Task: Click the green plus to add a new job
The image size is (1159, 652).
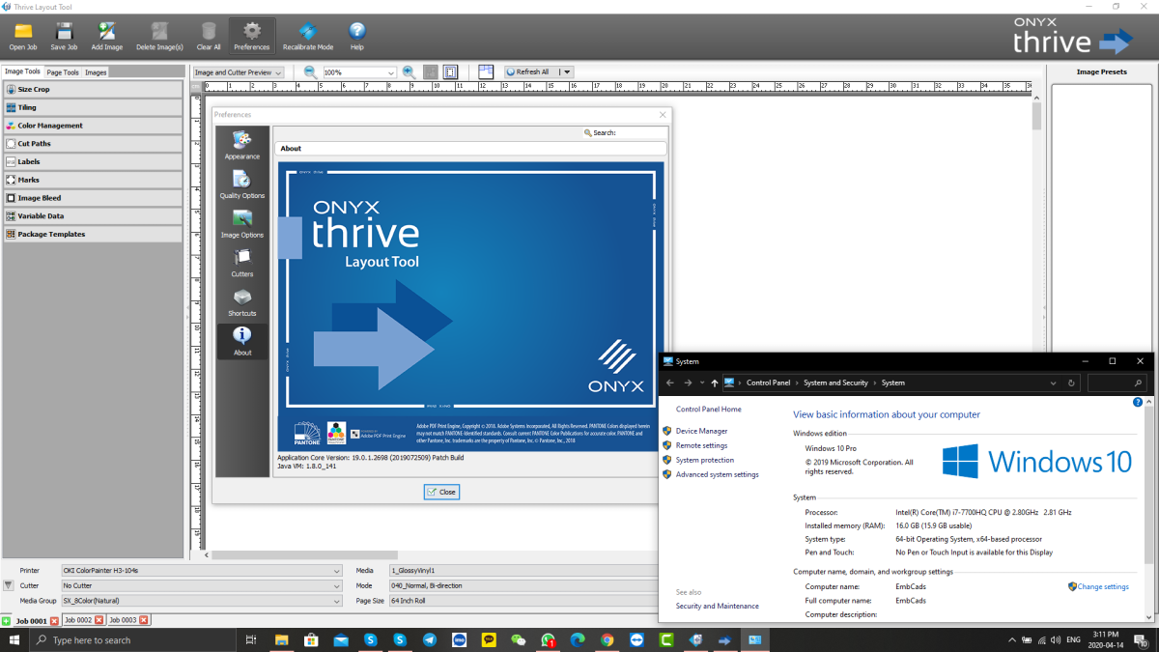Action: 6,619
